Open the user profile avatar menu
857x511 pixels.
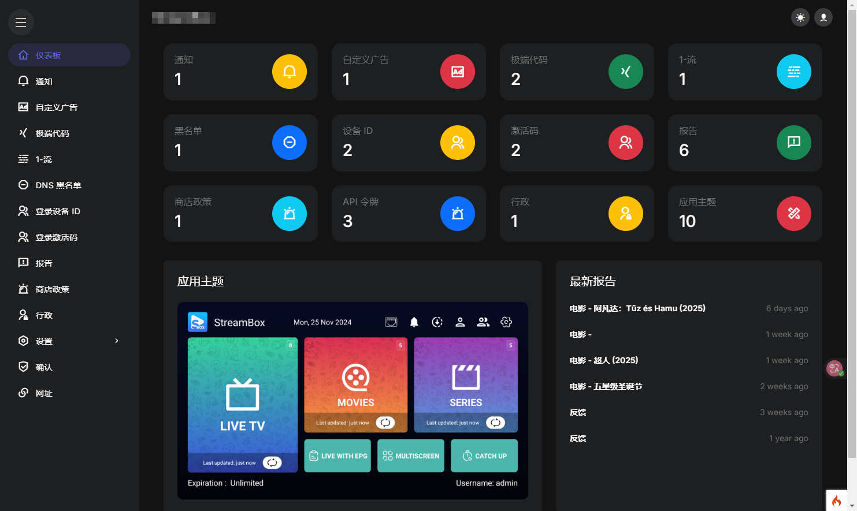point(823,17)
